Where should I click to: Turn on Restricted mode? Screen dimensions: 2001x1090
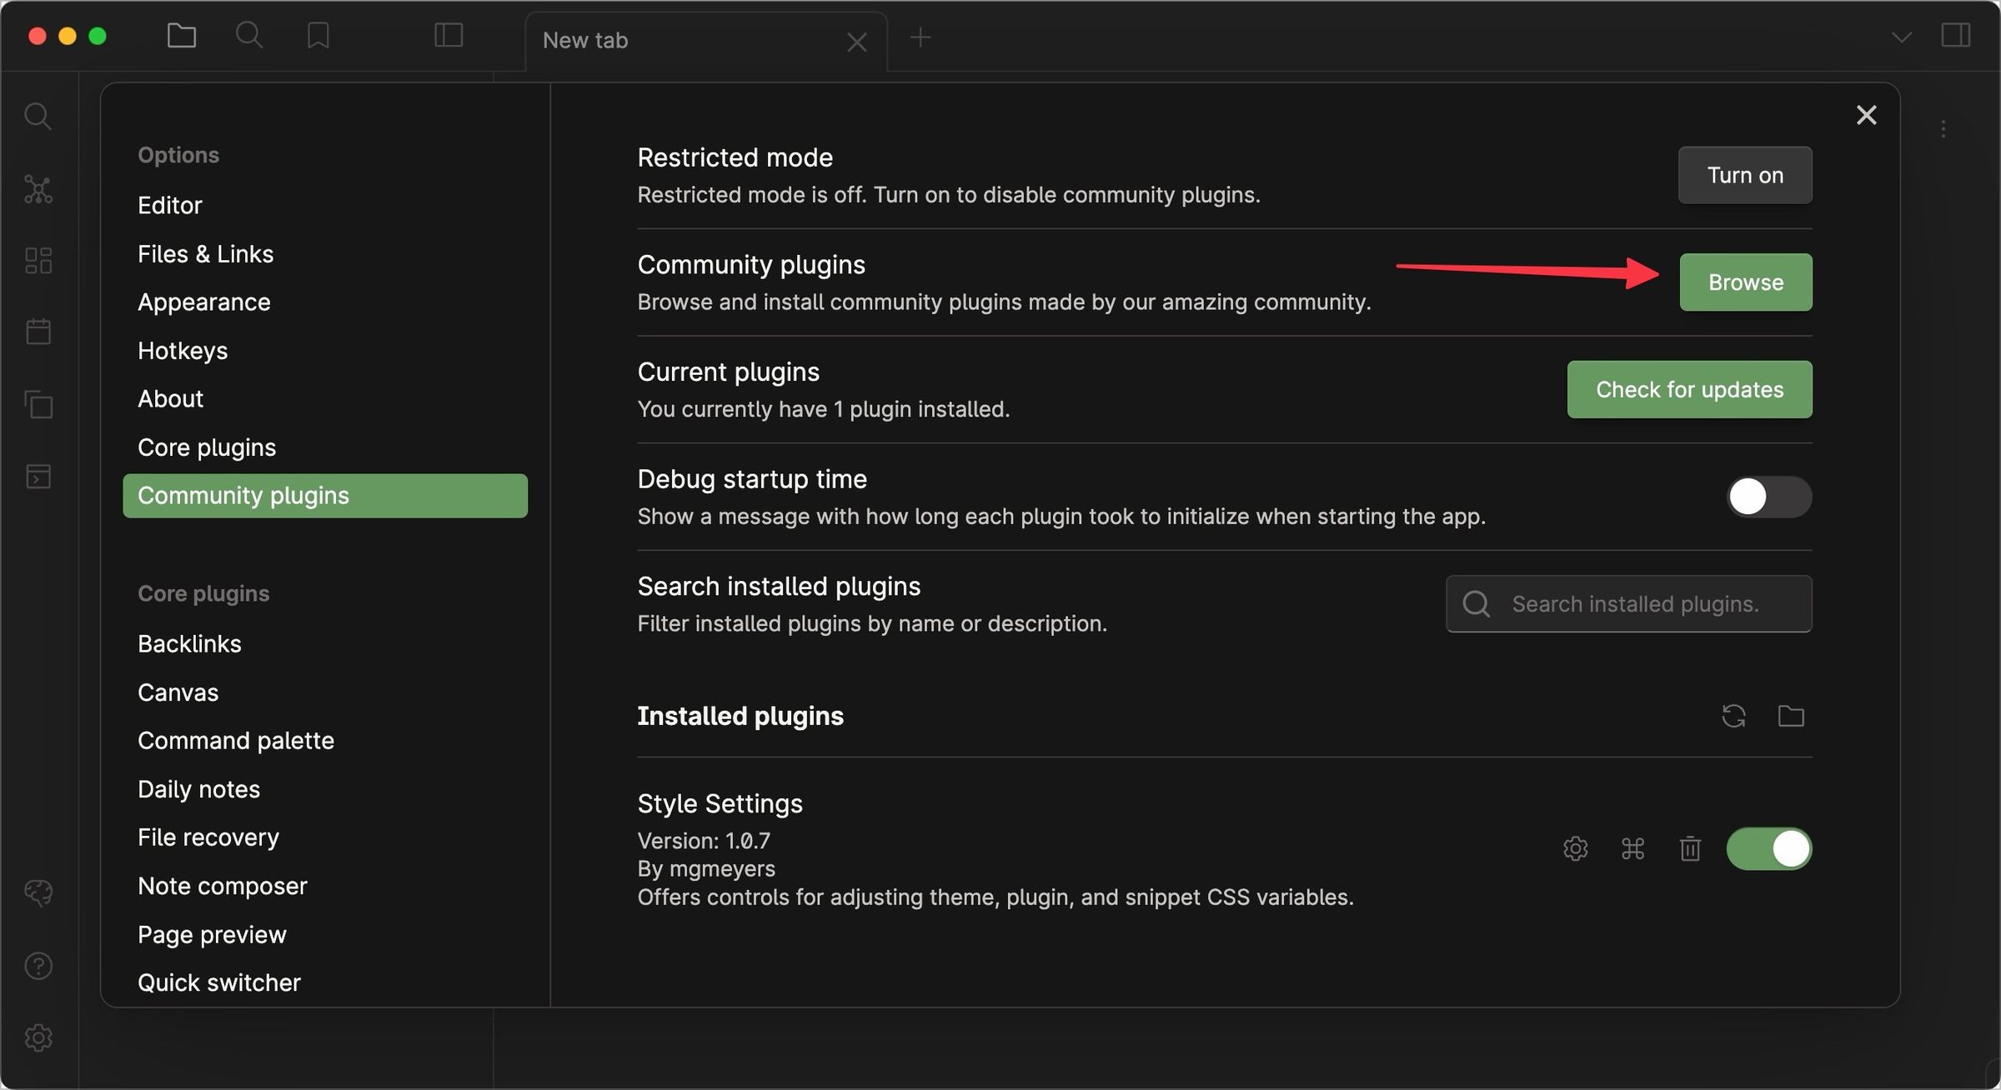coord(1744,176)
